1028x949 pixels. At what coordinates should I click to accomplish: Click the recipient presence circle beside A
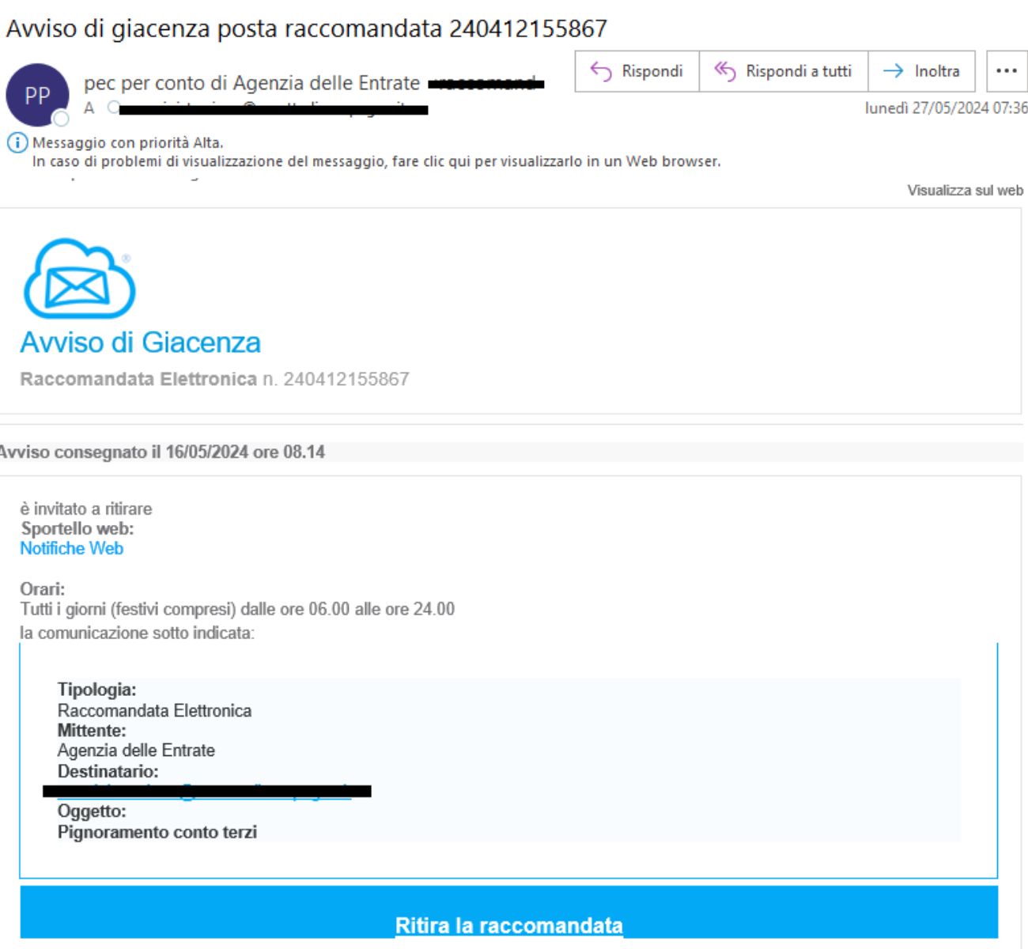point(113,108)
